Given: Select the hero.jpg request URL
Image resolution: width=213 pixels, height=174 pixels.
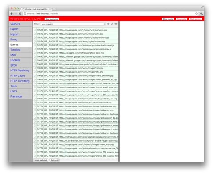Looking at the screenshot, I should (x=81, y=68).
